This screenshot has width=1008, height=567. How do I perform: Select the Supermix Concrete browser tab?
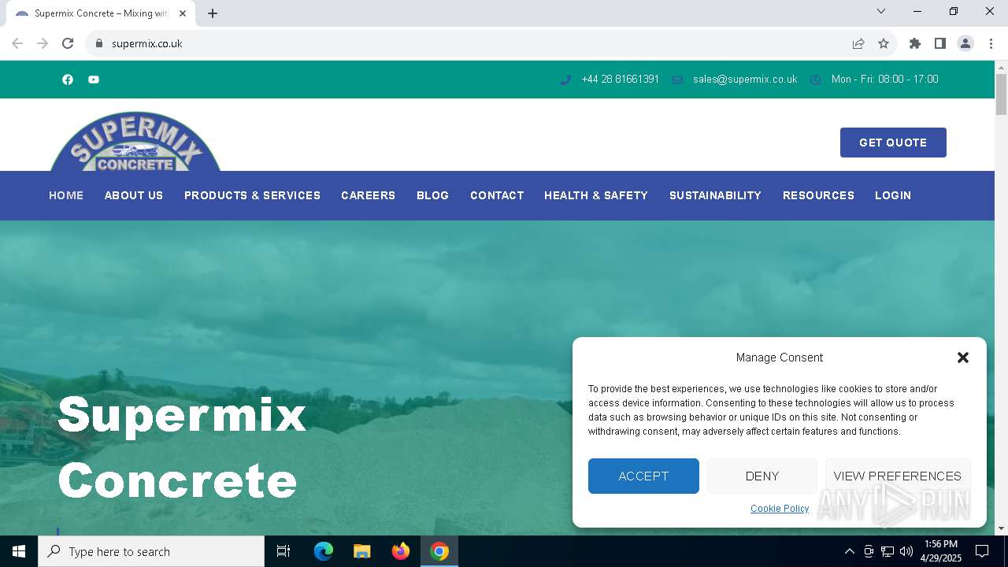tap(101, 13)
